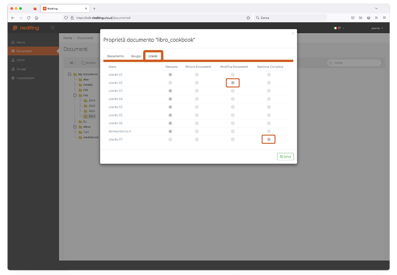Open Impostazioni gear in the sidebar

(x=13, y=78)
